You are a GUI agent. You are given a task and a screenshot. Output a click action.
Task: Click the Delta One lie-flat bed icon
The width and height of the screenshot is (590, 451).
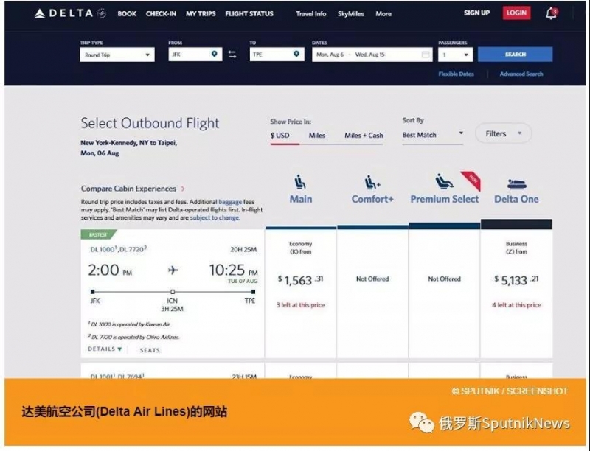(x=517, y=183)
